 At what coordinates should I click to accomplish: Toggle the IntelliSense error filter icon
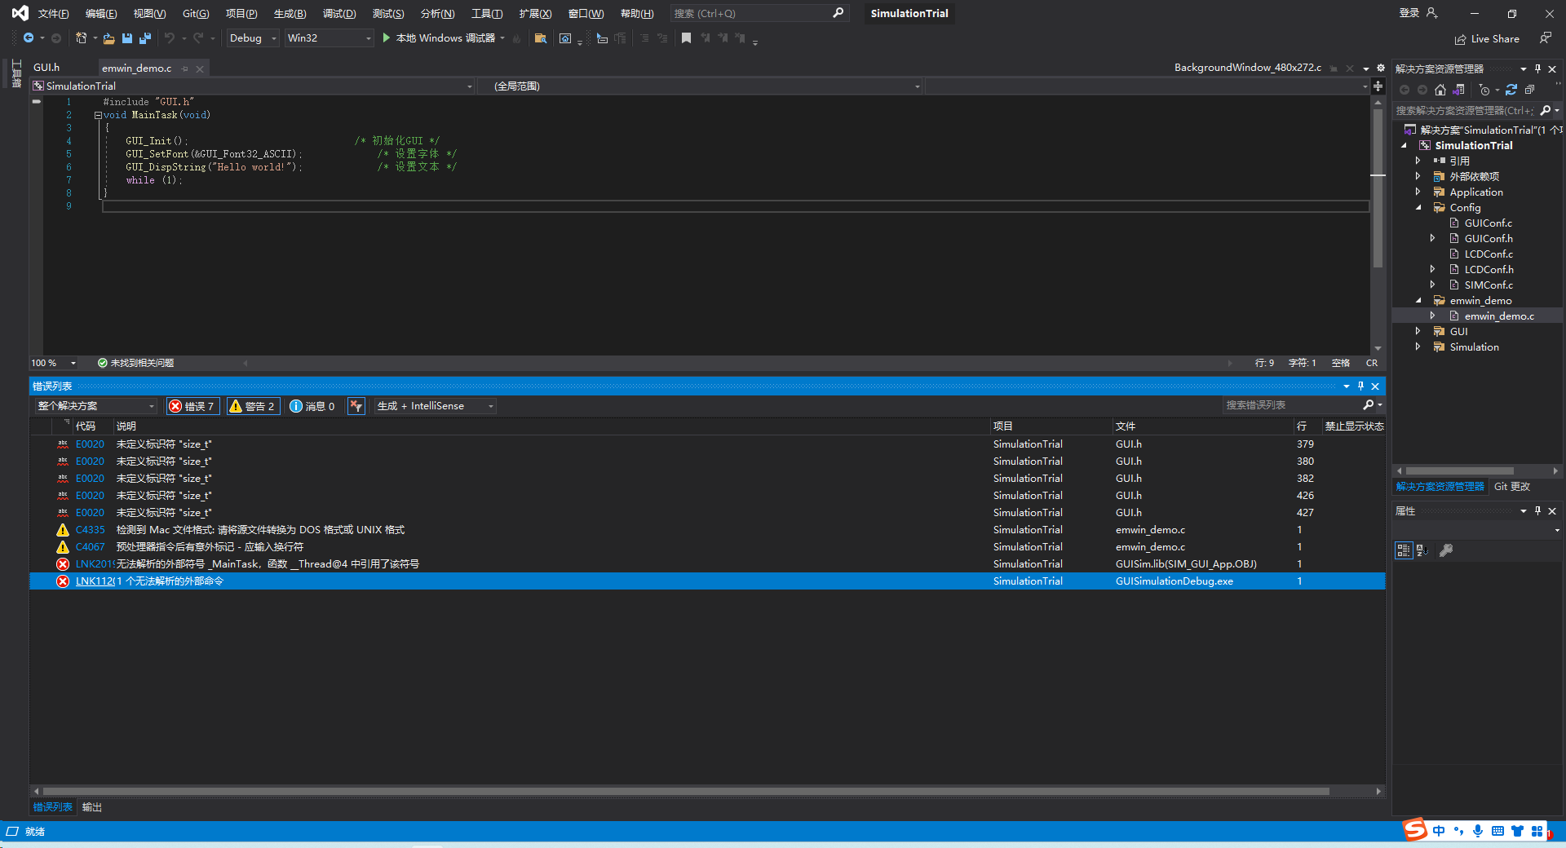tap(356, 406)
